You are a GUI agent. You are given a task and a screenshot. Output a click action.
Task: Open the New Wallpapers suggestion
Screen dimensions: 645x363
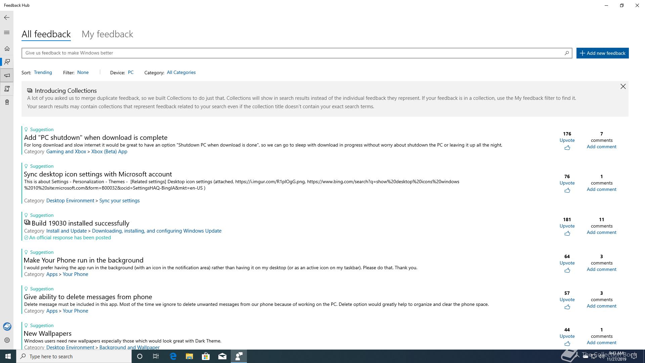coord(48,333)
